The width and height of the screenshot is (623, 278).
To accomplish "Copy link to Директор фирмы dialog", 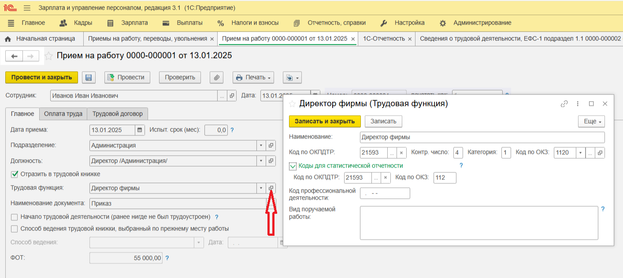I will (564, 104).
